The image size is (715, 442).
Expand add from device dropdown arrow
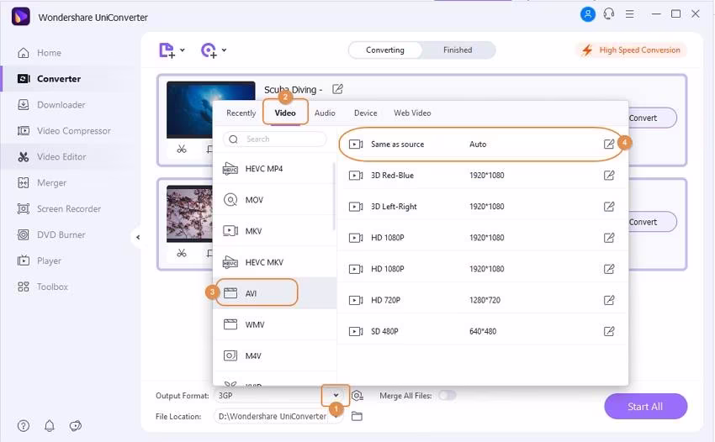224,50
